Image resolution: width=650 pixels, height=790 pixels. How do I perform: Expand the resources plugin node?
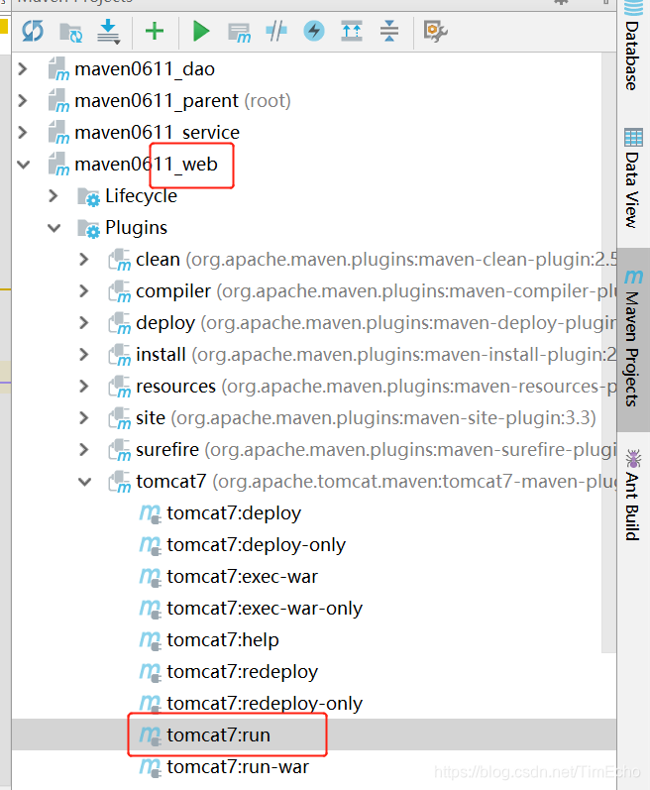click(83, 387)
